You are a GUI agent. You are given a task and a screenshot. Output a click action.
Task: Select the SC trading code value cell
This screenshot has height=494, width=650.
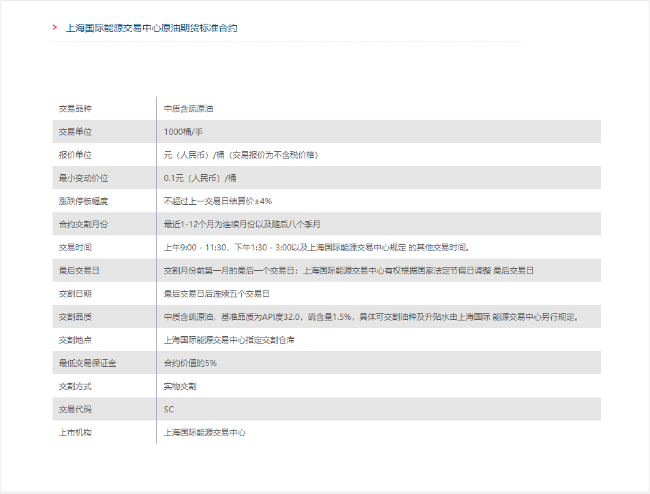[x=167, y=409]
